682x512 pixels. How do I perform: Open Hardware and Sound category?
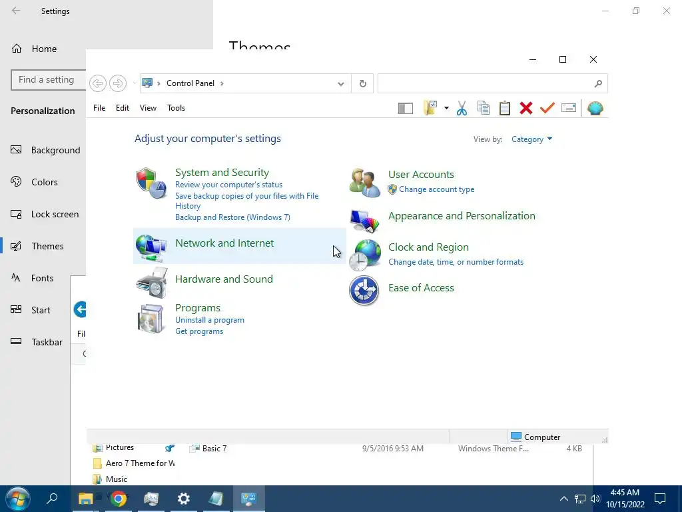(224, 279)
